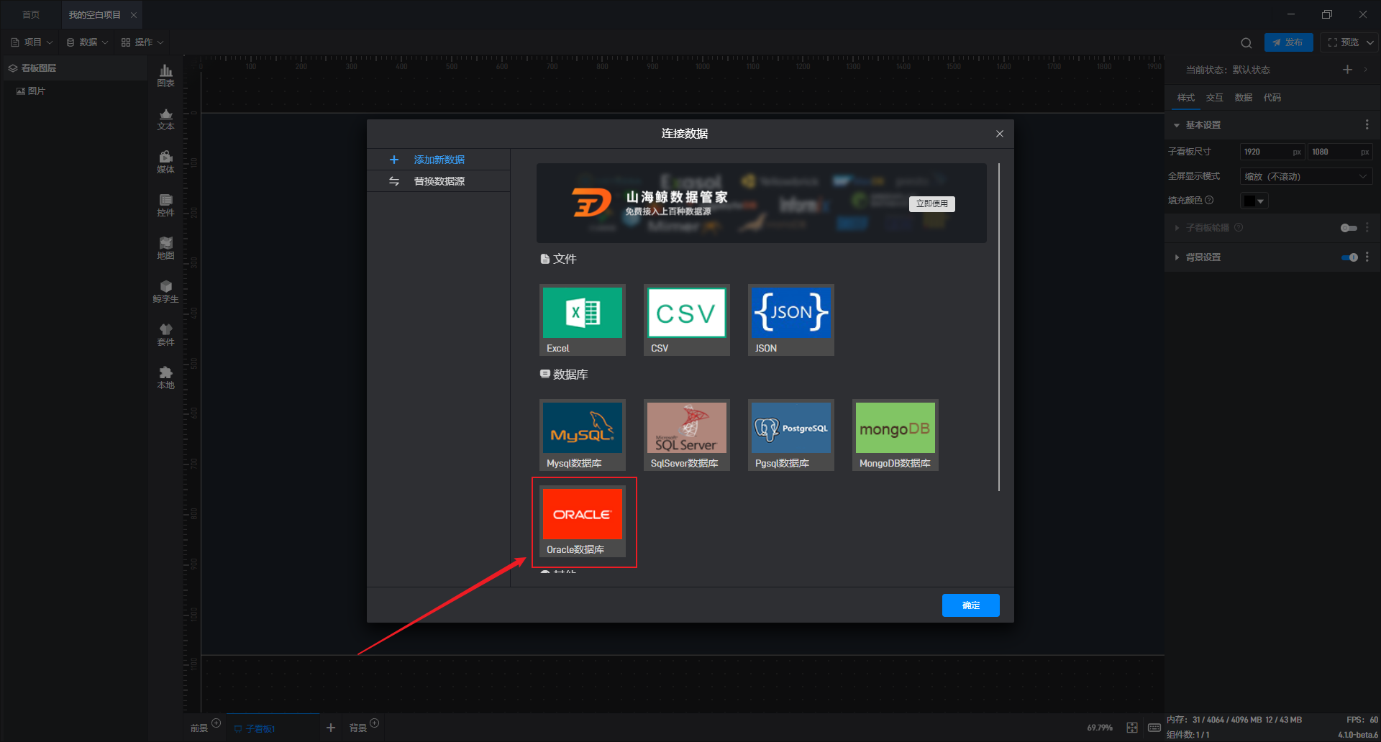Viewport: 1381px width, 742px height.
Task: Add a new sub-board with plus icon
Action: pos(331,728)
